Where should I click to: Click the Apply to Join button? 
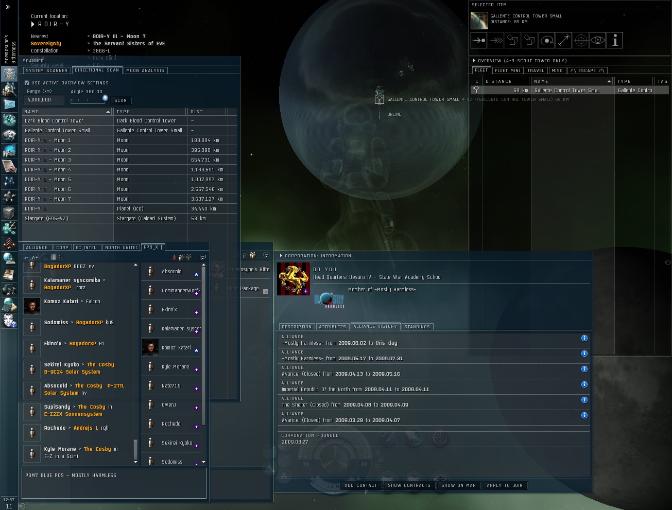point(505,485)
